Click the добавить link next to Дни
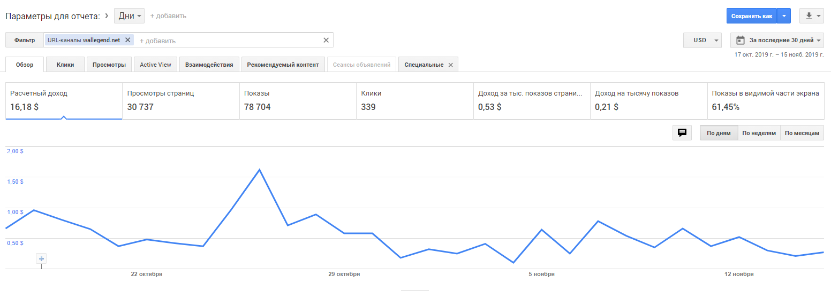Image resolution: width=831 pixels, height=291 pixels. tap(168, 16)
